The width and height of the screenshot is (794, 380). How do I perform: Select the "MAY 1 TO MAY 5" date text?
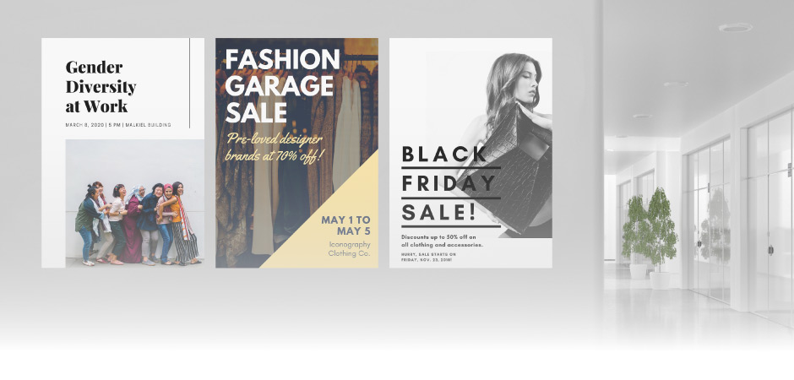pyautogui.click(x=345, y=225)
